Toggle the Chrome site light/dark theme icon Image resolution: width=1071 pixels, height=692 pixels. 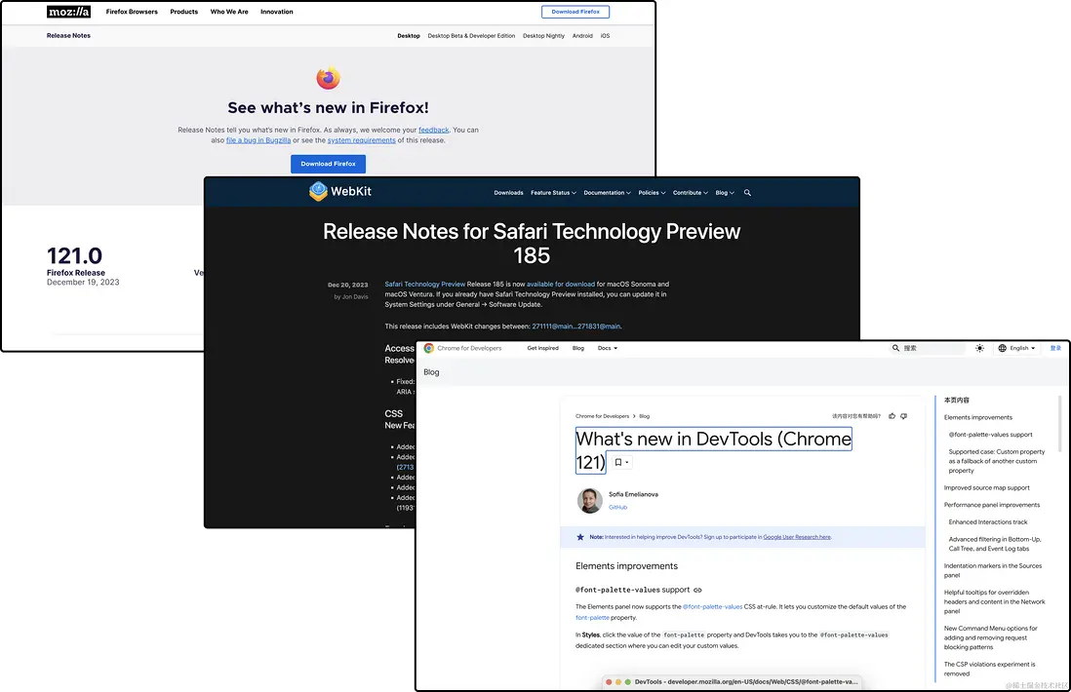tap(979, 348)
